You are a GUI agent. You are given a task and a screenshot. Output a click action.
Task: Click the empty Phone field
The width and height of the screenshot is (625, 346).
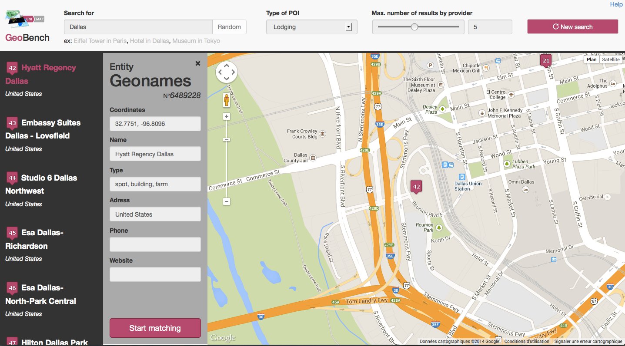point(155,244)
